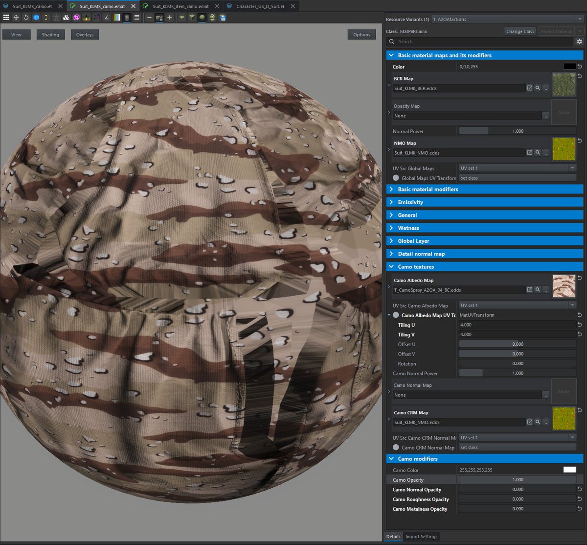Open the UV Src Global Maps dropdown
The width and height of the screenshot is (587, 545).
[518, 168]
